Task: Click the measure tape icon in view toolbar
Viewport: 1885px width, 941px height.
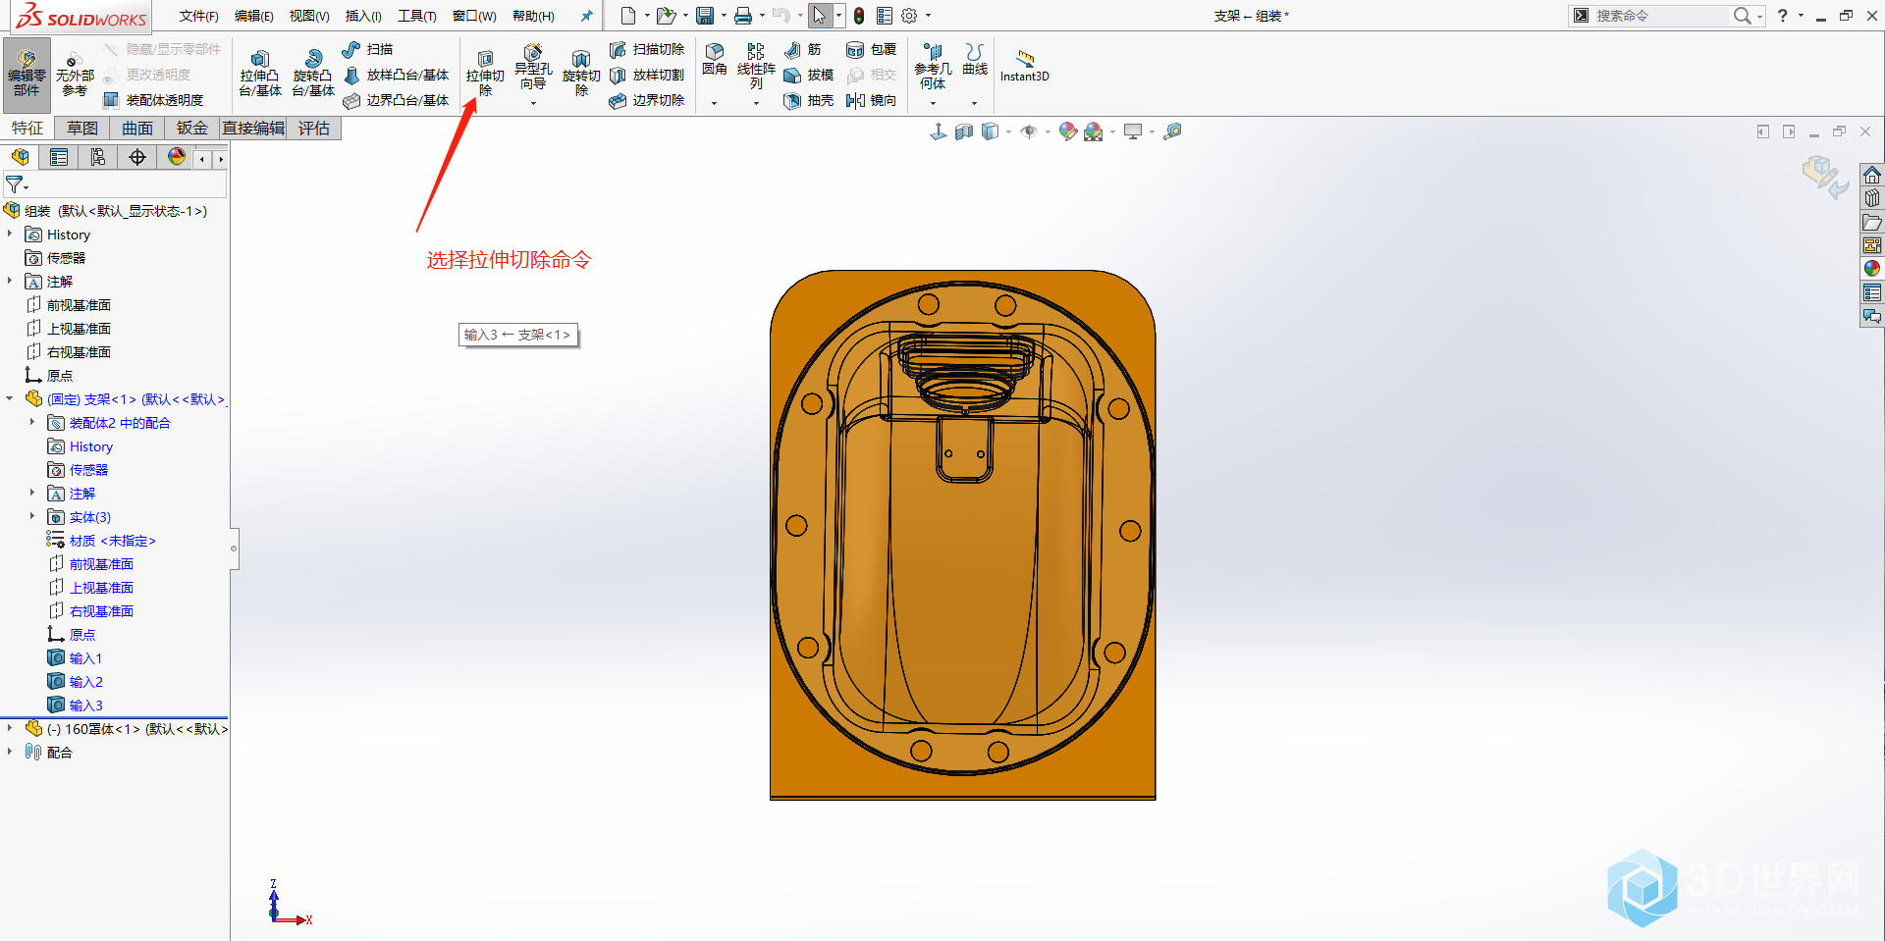Action: 1172,131
